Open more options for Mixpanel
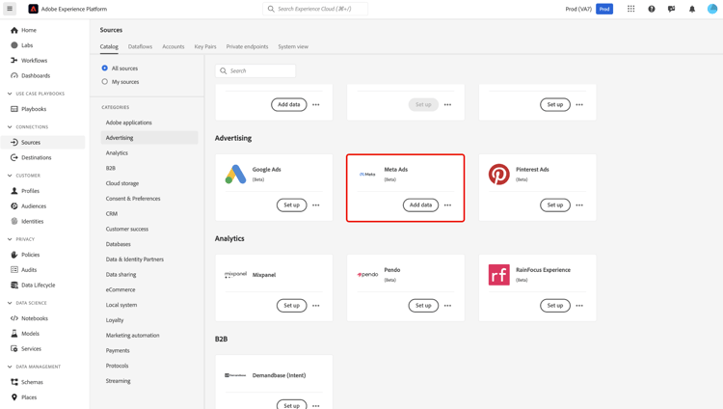Screen dimensions: 723x409 (x=316, y=306)
